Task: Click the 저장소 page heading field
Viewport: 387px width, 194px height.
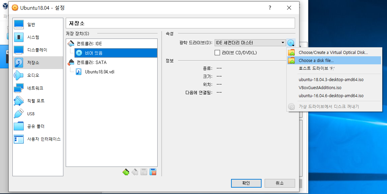Action: click(180, 23)
